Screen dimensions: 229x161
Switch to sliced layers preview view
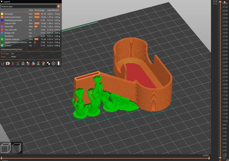click(17, 148)
